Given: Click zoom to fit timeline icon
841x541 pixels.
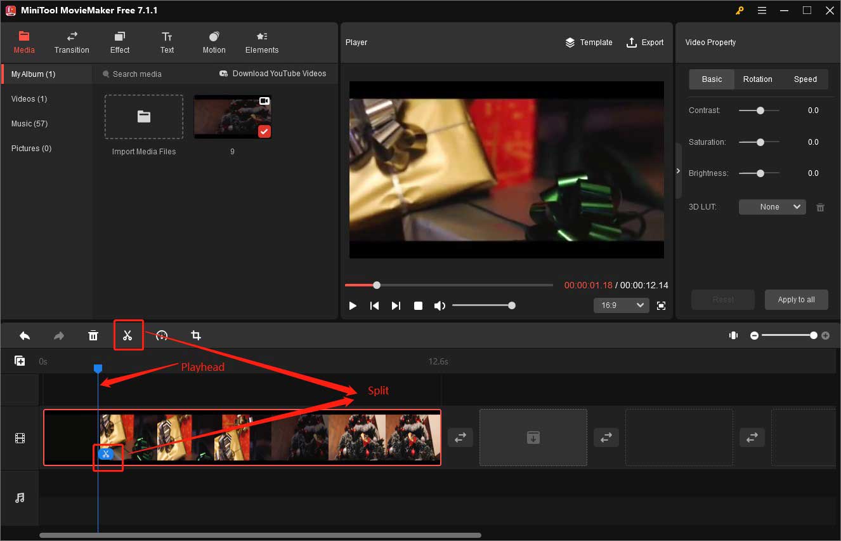Looking at the screenshot, I should (x=734, y=335).
